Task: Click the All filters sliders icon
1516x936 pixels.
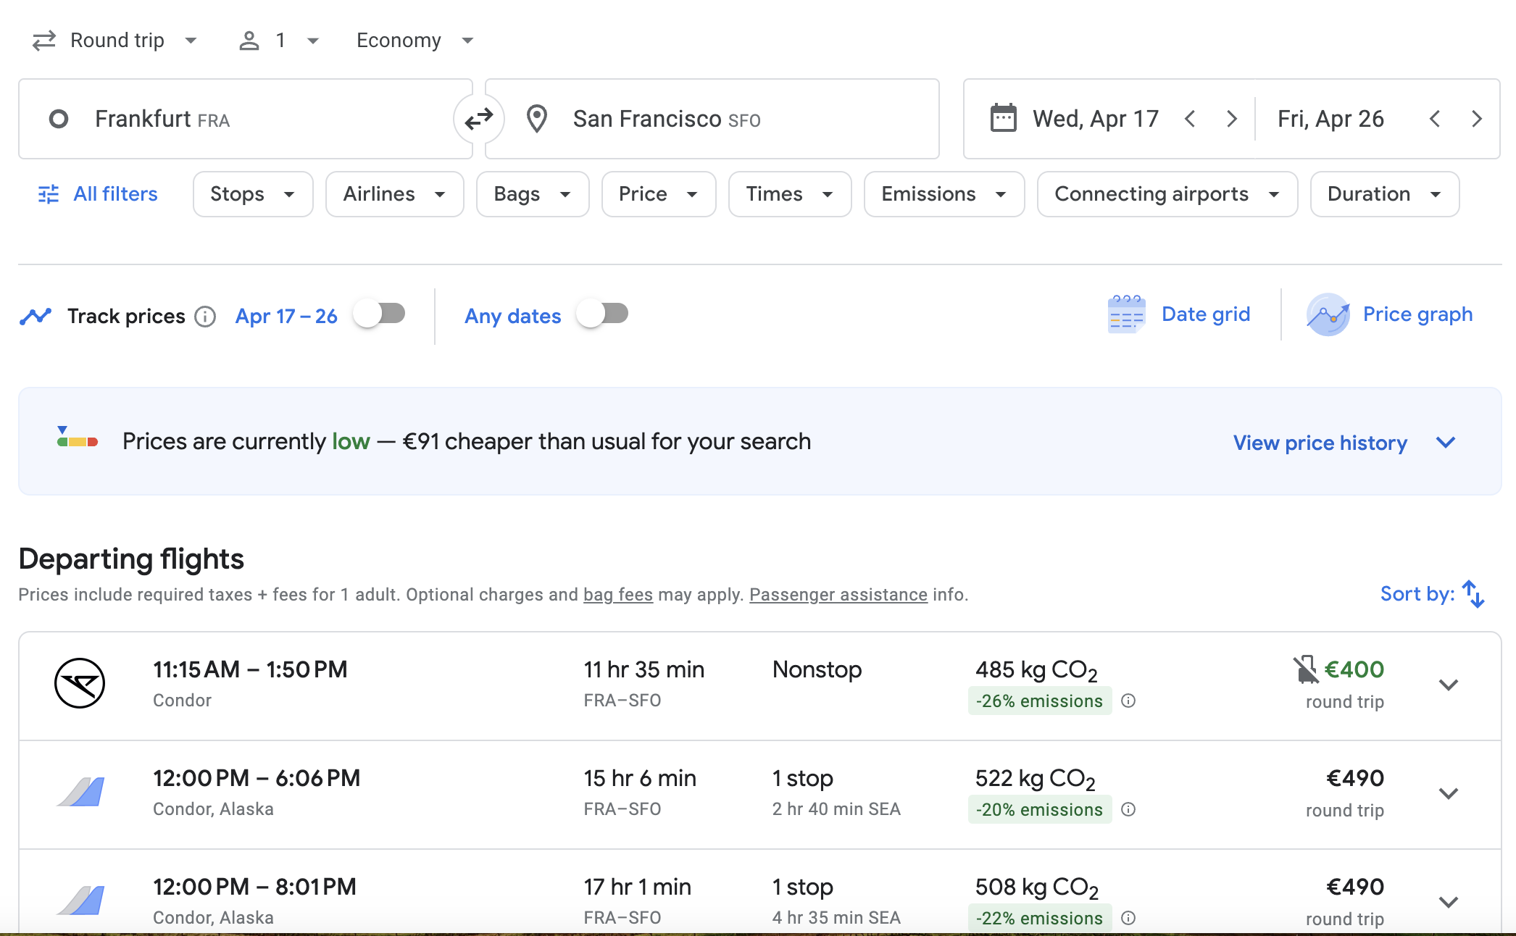Action: click(x=49, y=194)
